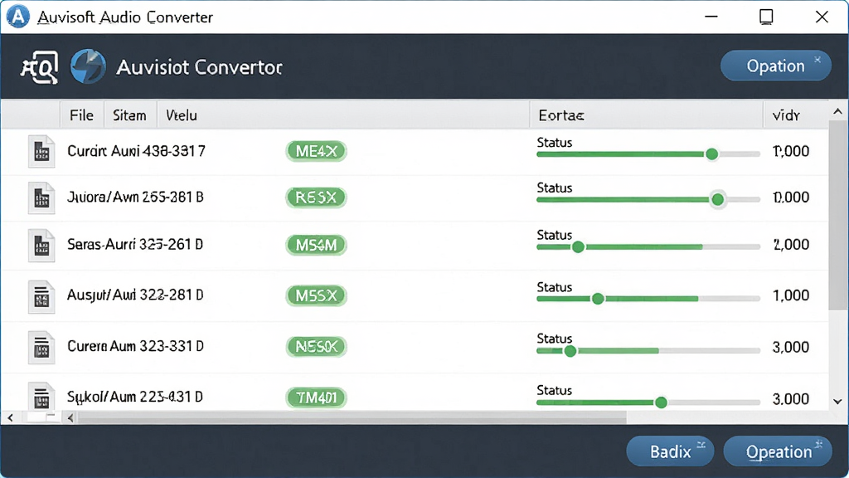Image resolution: width=849 pixels, height=478 pixels.
Task: Open the File column tab
Action: [82, 115]
